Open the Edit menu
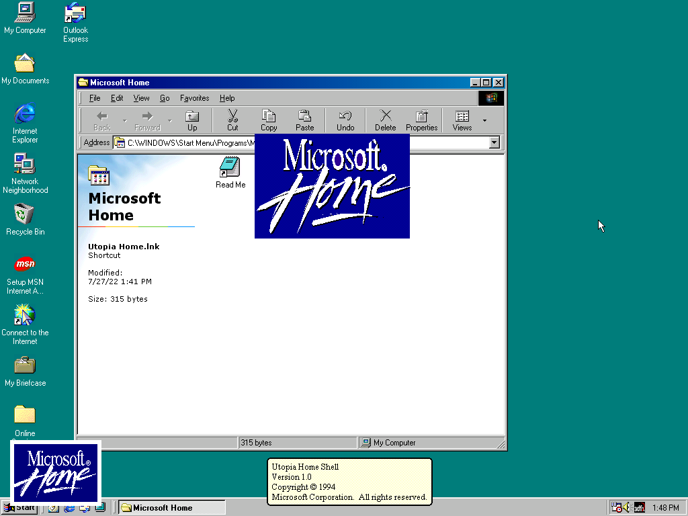This screenshot has height=516, width=688. coord(117,98)
